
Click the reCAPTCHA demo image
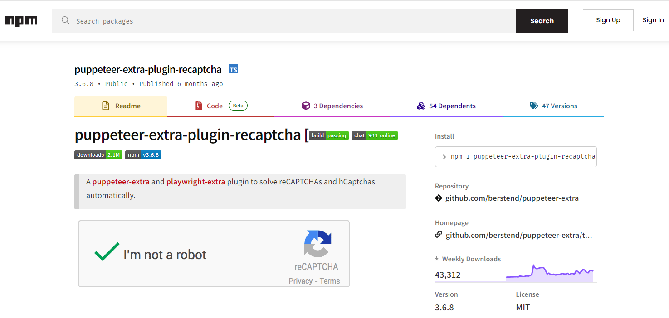click(214, 254)
